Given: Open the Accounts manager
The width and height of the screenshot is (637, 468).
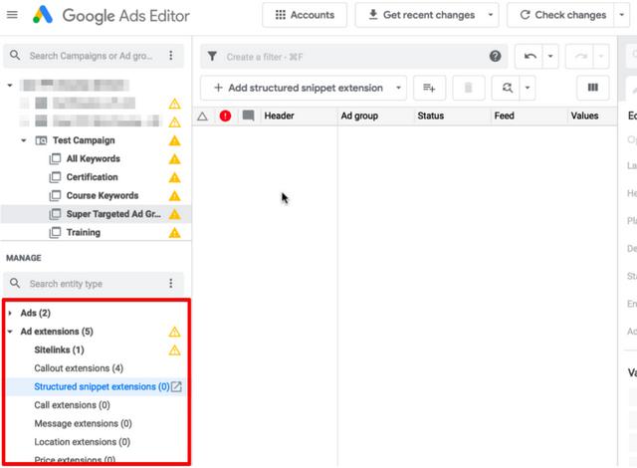Looking at the screenshot, I should click(x=305, y=15).
